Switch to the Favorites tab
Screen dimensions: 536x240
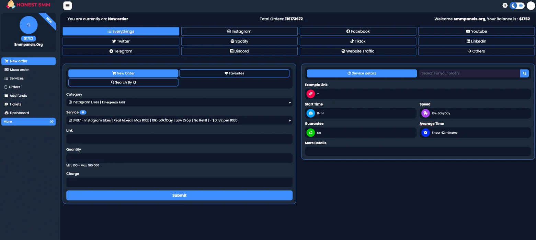point(234,73)
